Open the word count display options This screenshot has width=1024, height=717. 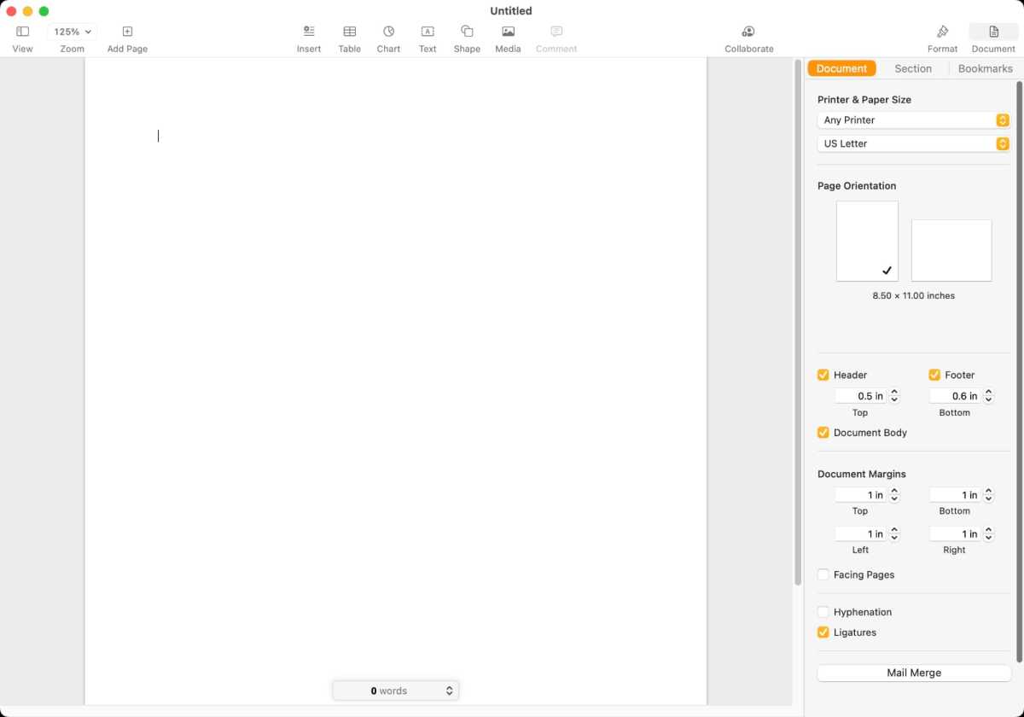click(x=449, y=690)
